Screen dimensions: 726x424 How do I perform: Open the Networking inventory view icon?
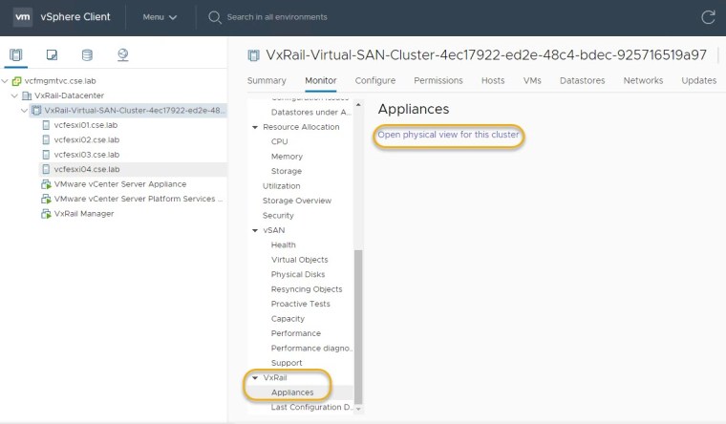tap(123, 55)
